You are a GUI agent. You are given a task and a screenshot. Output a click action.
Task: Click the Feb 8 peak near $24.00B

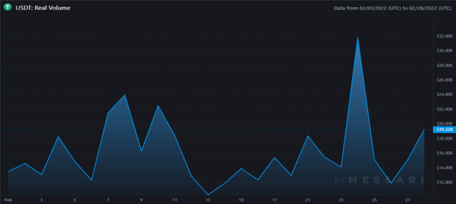point(125,95)
